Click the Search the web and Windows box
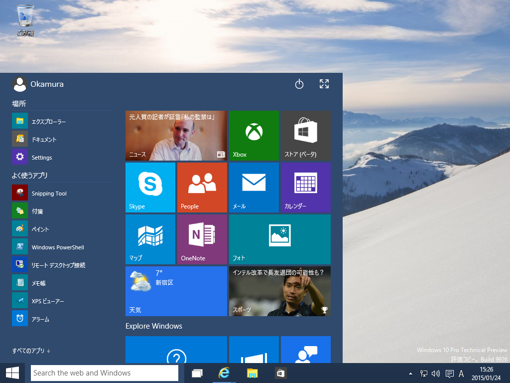510x383 pixels. 105,373
